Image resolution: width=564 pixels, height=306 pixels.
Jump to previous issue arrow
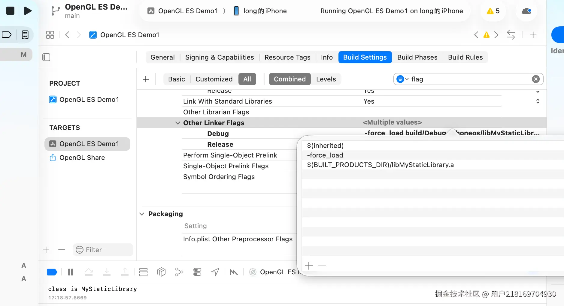(476, 35)
